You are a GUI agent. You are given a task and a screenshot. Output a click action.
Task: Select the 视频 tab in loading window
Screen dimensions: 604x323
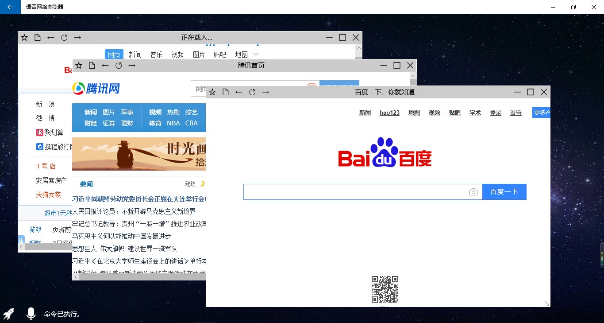click(x=178, y=54)
